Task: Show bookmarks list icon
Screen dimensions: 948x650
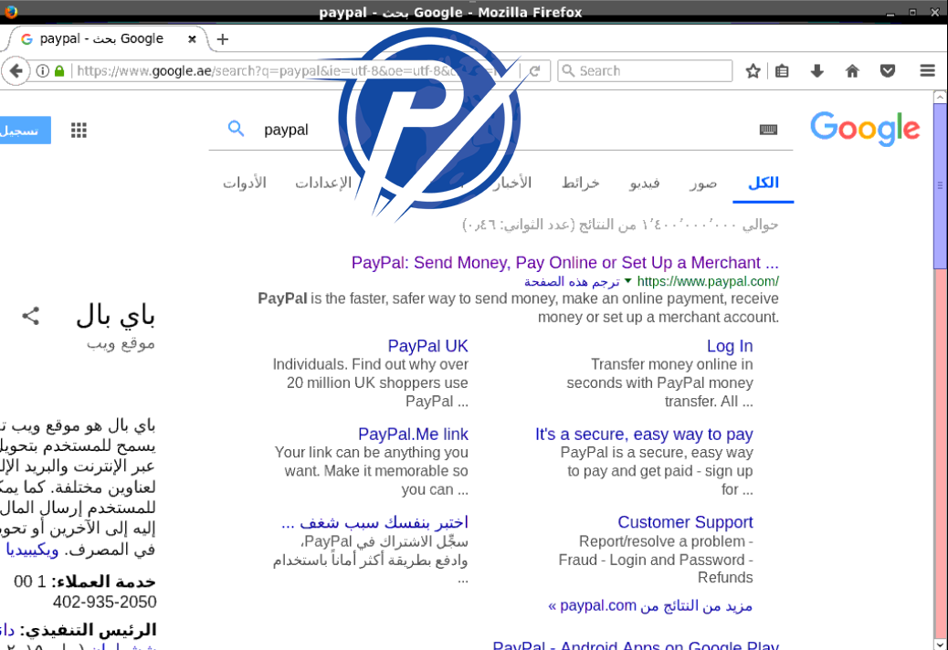Action: [x=782, y=71]
